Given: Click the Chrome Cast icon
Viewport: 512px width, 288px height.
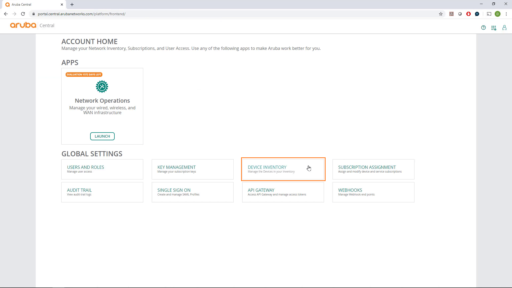Looking at the screenshot, I should click(x=489, y=14).
